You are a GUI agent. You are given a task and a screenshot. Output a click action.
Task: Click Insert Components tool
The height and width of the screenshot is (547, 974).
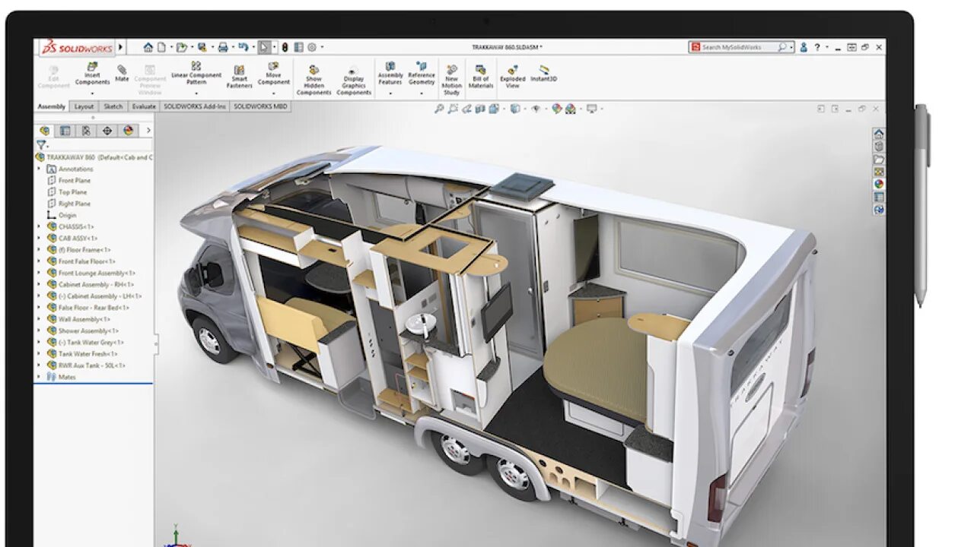[x=92, y=75]
